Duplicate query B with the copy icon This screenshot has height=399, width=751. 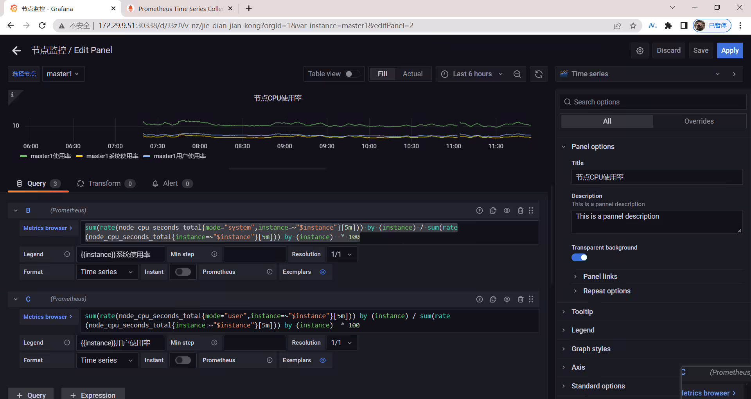493,210
